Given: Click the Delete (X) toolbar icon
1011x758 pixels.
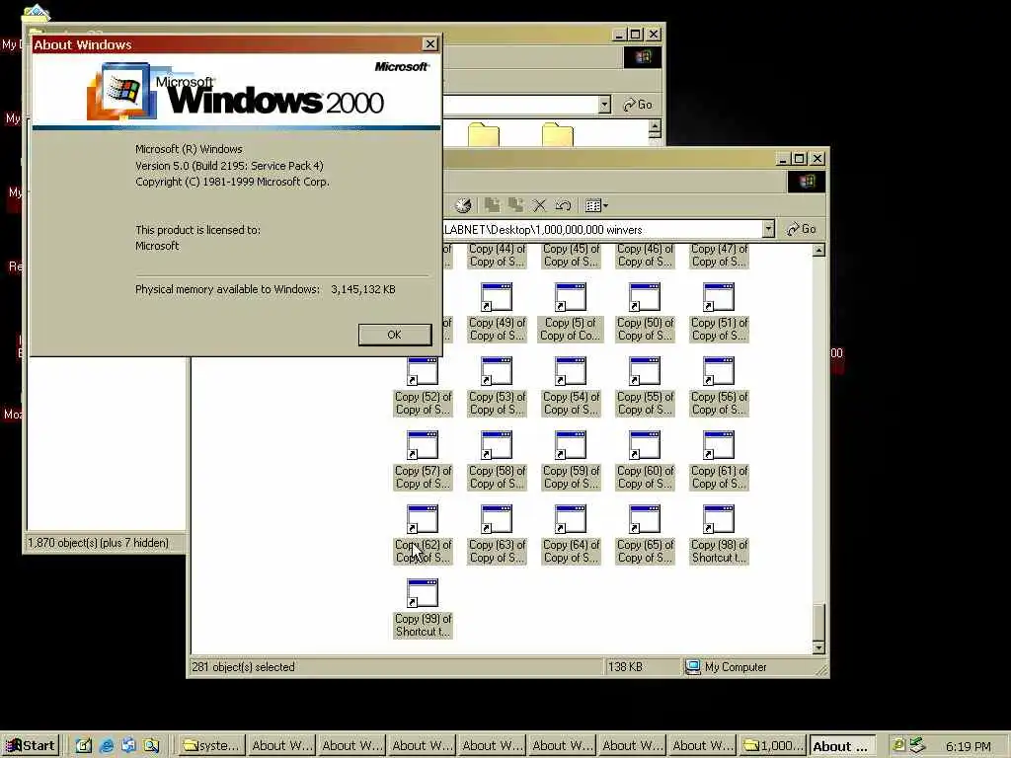Looking at the screenshot, I should [x=540, y=205].
